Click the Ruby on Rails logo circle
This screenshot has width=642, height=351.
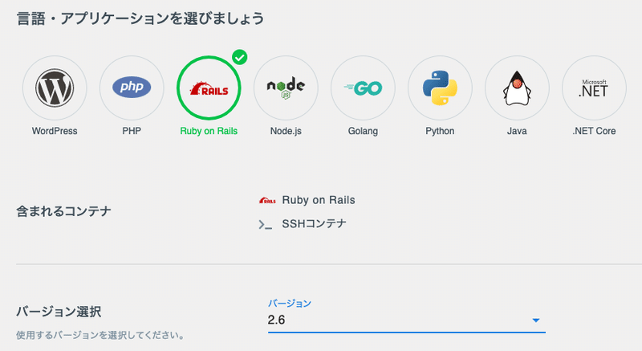[x=209, y=88]
